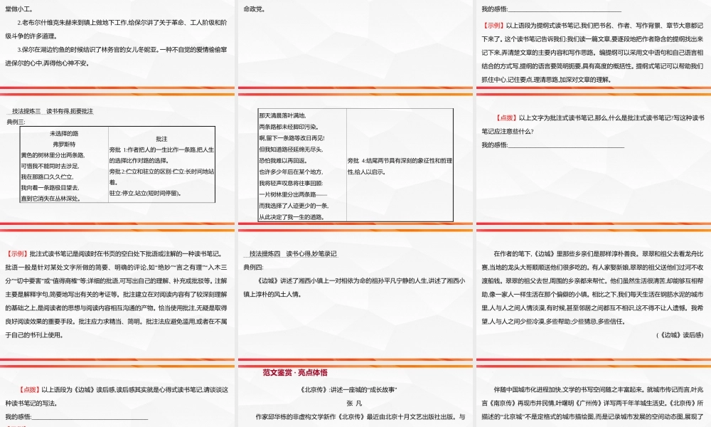Screen dimensions: 711x427
Task: Select the annotation 旁批2:伫立和驻立的区别
Action: pyautogui.click(x=161, y=177)
